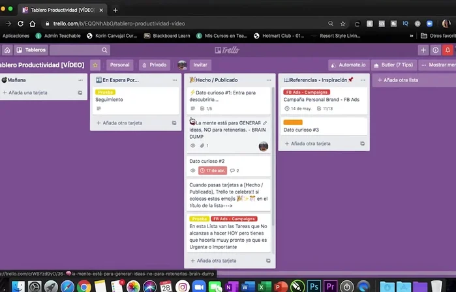Toggle the board star favorite
The height and width of the screenshot is (292, 456).
pyautogui.click(x=95, y=65)
